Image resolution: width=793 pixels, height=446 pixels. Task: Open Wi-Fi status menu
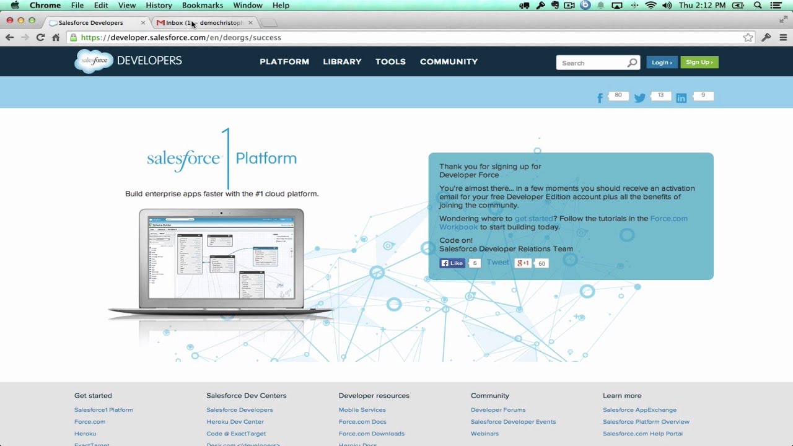[651, 5]
